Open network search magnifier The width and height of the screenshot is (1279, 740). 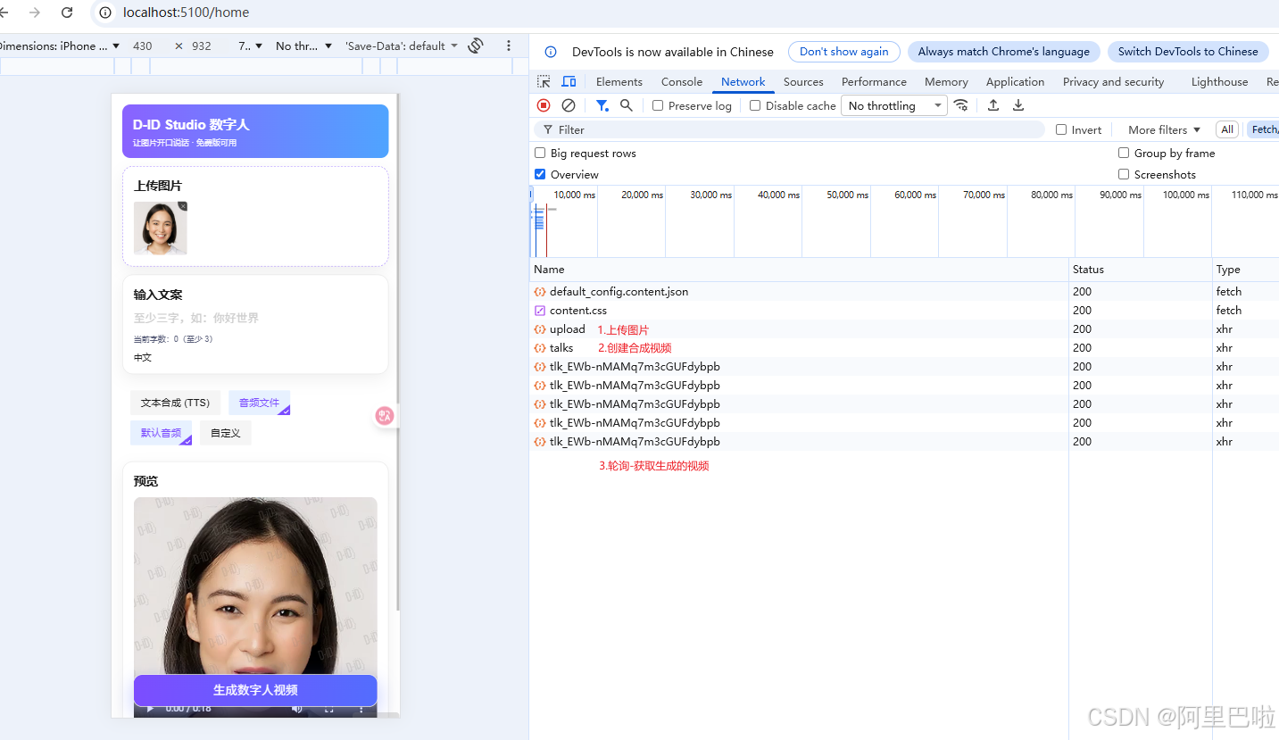point(627,105)
